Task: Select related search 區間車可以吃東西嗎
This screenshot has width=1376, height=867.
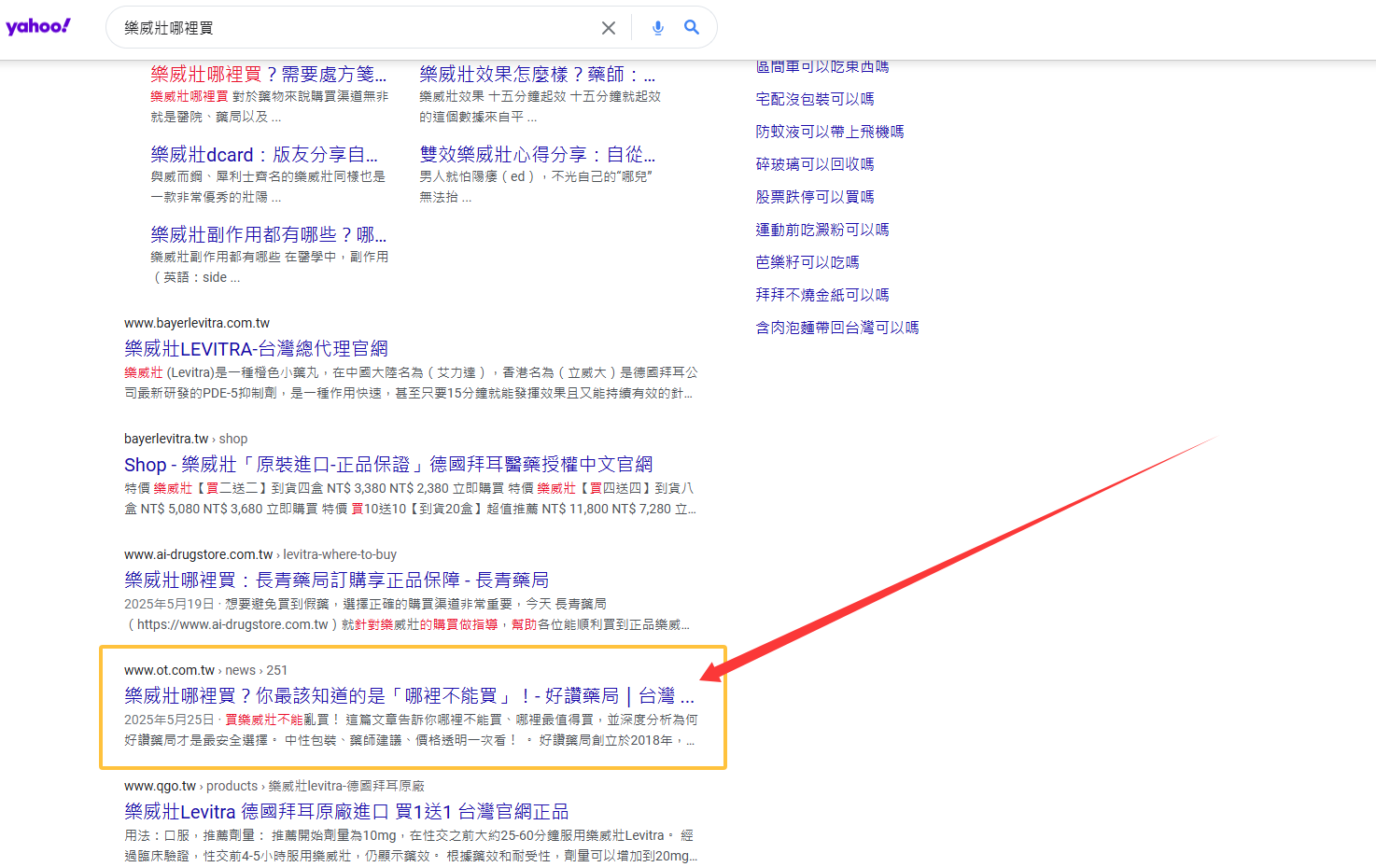Action: coord(822,66)
